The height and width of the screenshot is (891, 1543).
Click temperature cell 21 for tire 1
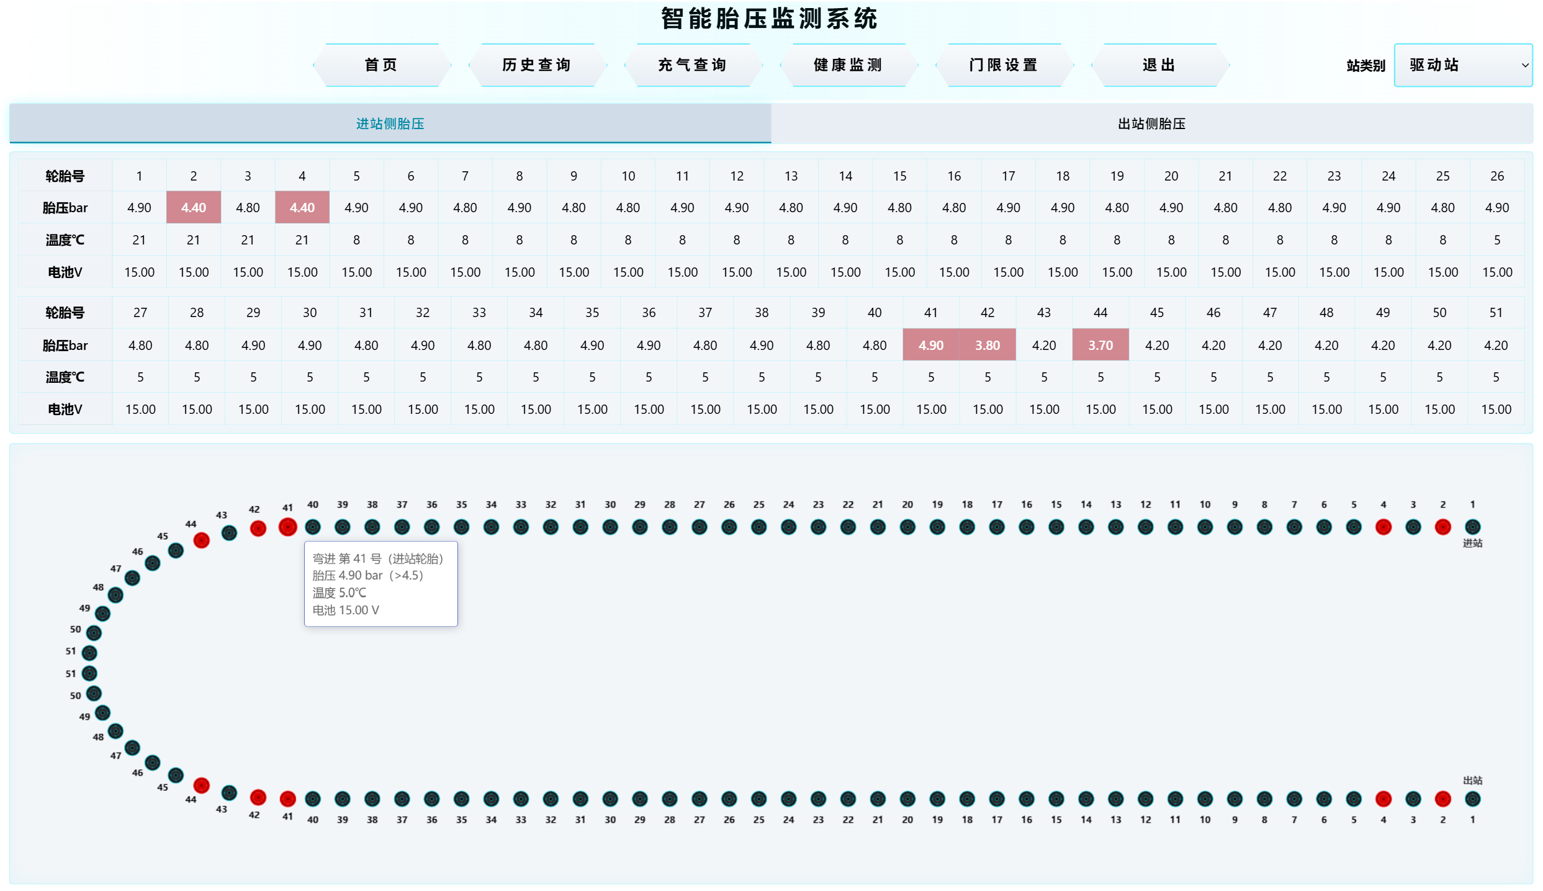pyautogui.click(x=139, y=240)
